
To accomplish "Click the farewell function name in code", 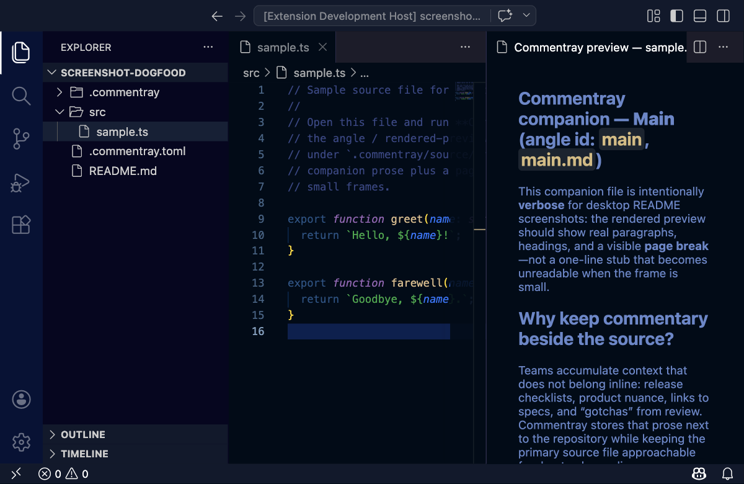I will tap(417, 283).
